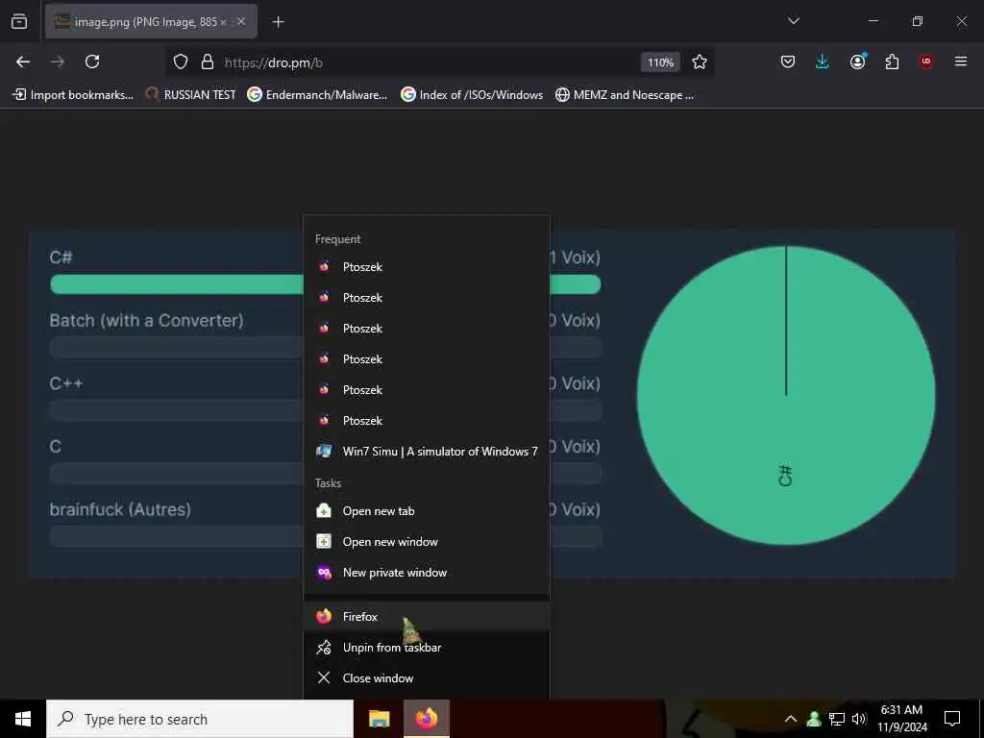This screenshot has width=984, height=738.
Task: Open the Firefox hamburger menu
Action: [x=961, y=61]
